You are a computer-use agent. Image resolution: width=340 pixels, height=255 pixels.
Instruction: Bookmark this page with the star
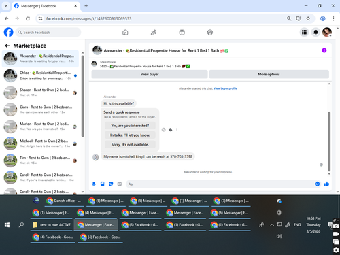point(308,18)
